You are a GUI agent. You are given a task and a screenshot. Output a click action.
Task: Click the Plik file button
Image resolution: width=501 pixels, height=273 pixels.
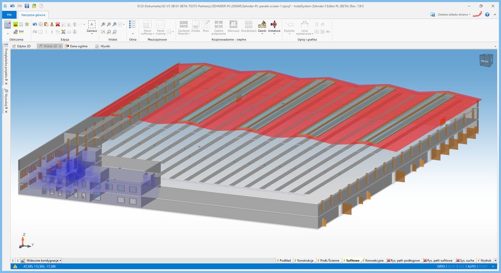pyautogui.click(x=9, y=14)
